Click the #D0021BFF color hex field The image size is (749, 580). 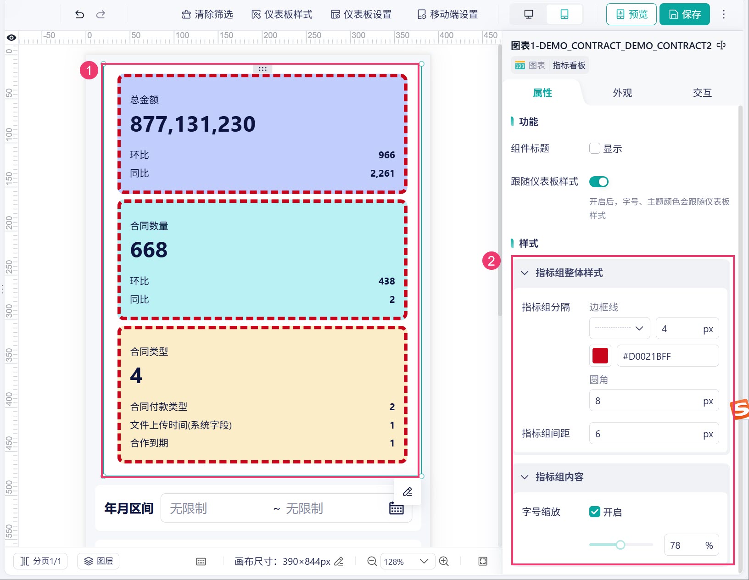tap(668, 356)
